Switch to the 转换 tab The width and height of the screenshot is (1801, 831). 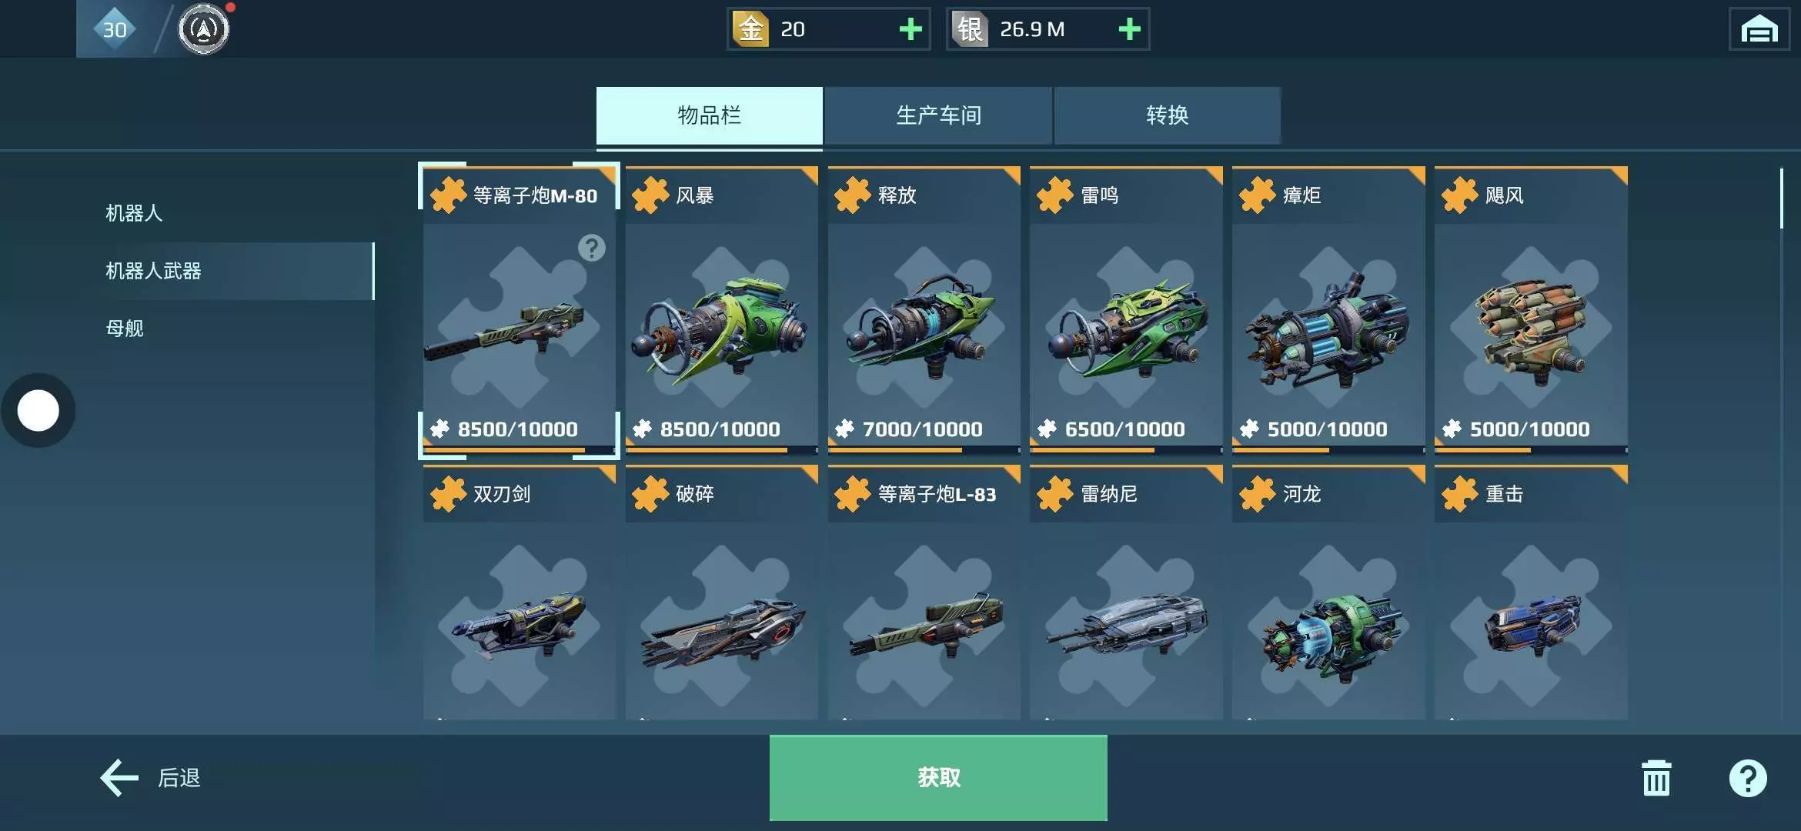1168,115
